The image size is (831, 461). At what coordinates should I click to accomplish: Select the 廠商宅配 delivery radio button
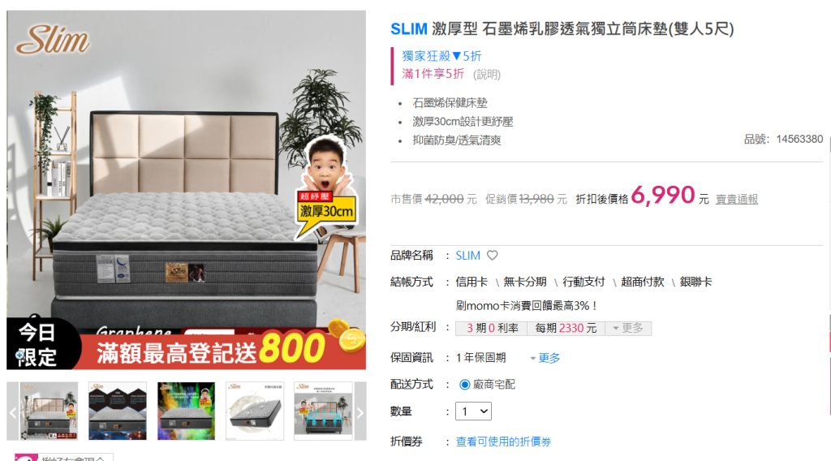465,384
